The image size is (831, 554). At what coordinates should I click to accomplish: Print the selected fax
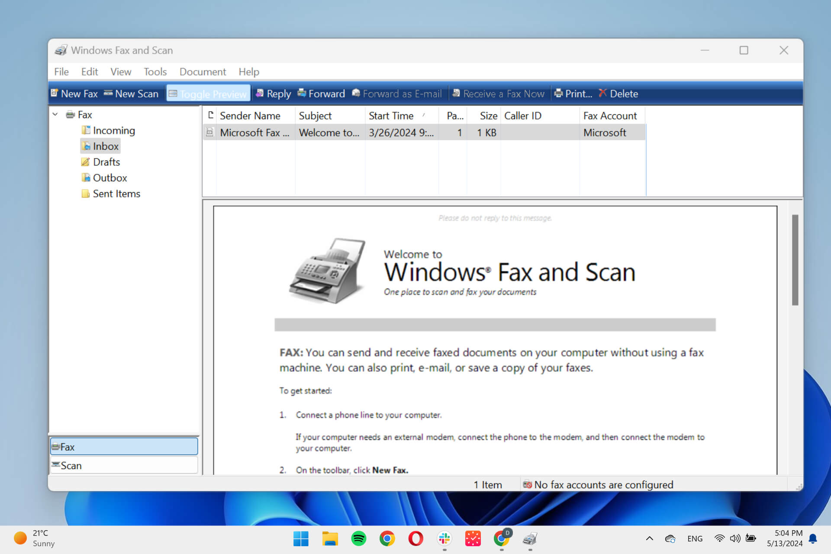[x=573, y=93]
